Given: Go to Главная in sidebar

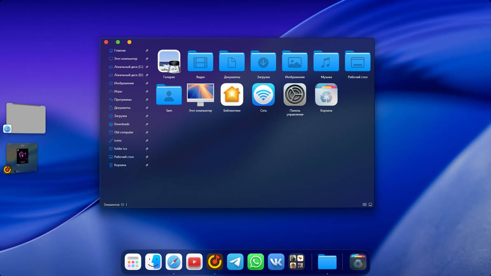Looking at the screenshot, I should coord(119,50).
